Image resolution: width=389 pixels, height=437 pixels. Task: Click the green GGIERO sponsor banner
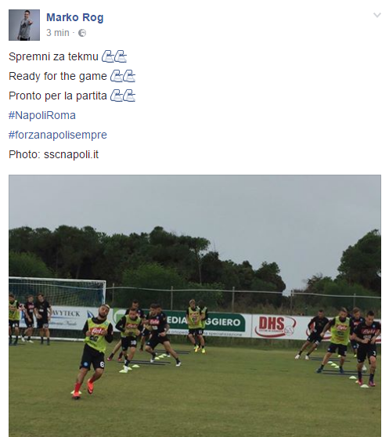pos(206,323)
